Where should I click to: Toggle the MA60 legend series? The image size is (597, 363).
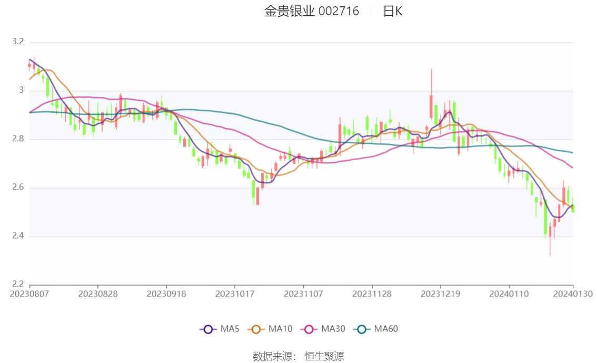(x=376, y=329)
